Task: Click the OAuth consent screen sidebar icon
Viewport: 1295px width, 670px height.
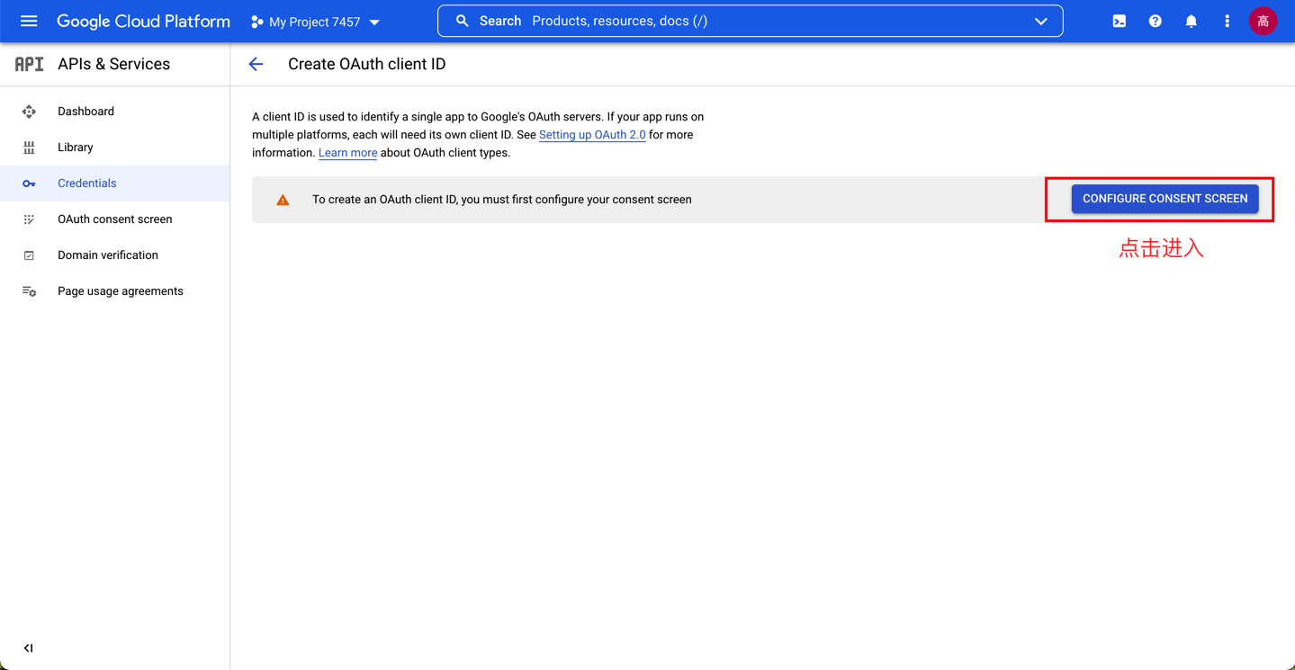Action: click(x=29, y=219)
